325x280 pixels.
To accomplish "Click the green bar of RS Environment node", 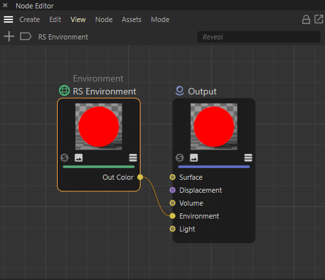I will [x=98, y=167].
